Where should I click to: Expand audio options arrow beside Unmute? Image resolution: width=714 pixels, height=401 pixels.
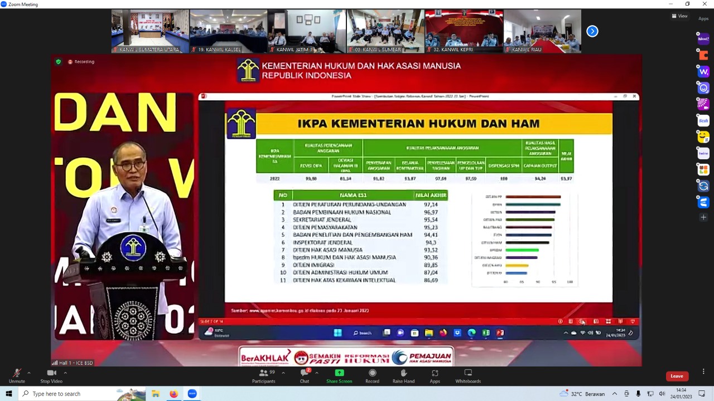[29, 373]
